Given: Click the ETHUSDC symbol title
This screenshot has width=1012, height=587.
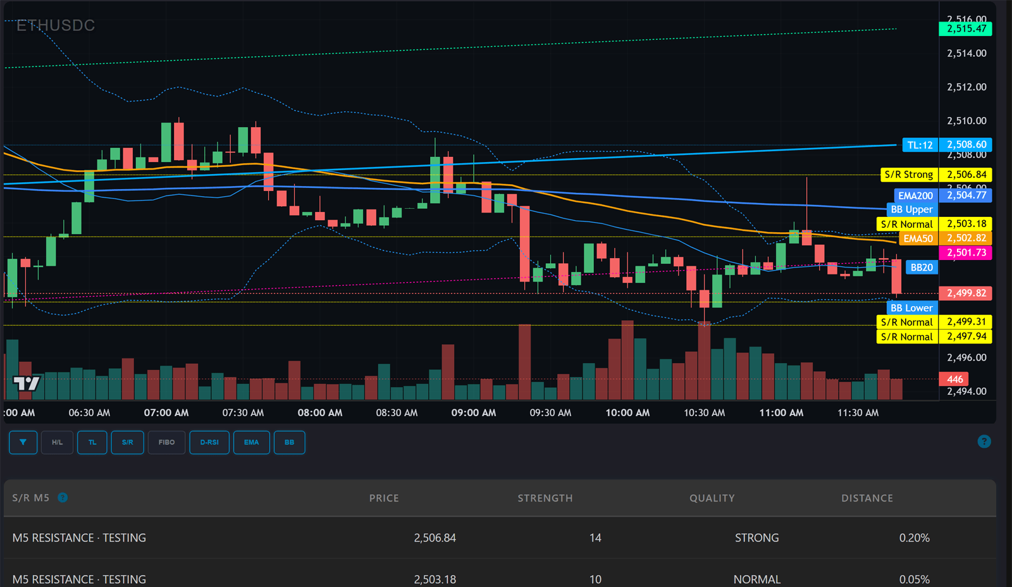Looking at the screenshot, I should (56, 25).
